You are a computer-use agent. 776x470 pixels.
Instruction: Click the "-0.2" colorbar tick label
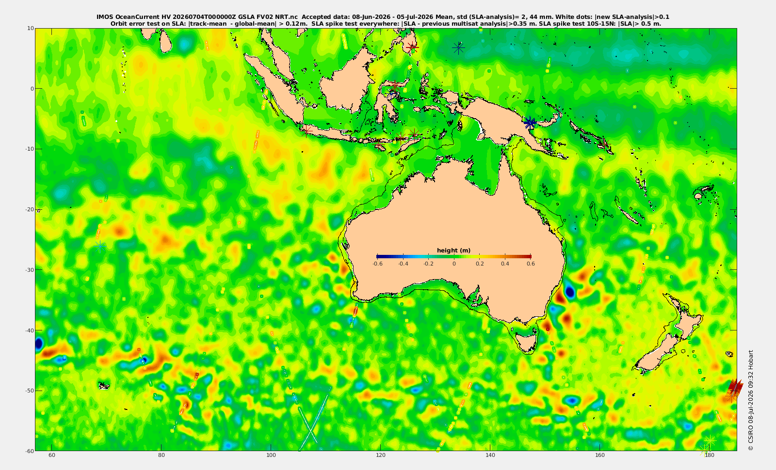click(x=428, y=264)
